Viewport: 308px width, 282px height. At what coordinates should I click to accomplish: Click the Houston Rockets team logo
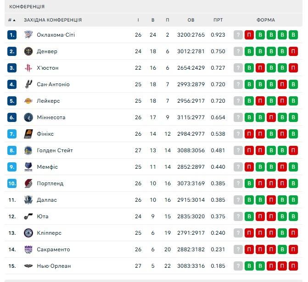point(28,68)
